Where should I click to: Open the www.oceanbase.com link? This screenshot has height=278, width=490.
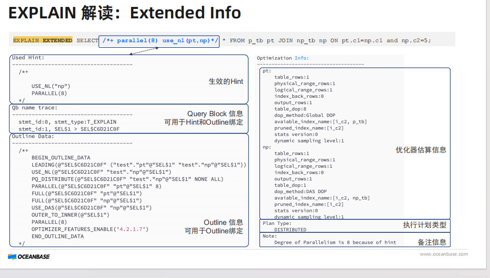pyautogui.click(x=443, y=254)
